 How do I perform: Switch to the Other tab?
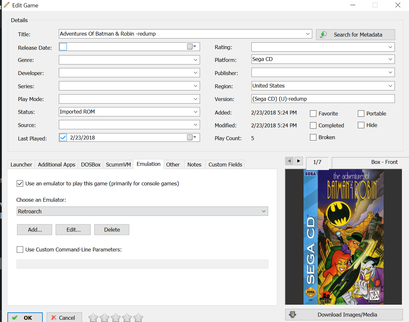tap(173, 165)
